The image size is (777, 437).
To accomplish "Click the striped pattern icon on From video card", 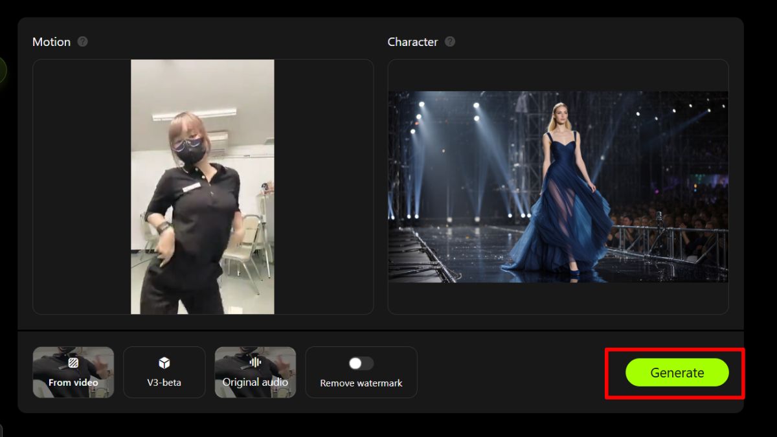I will tap(73, 363).
